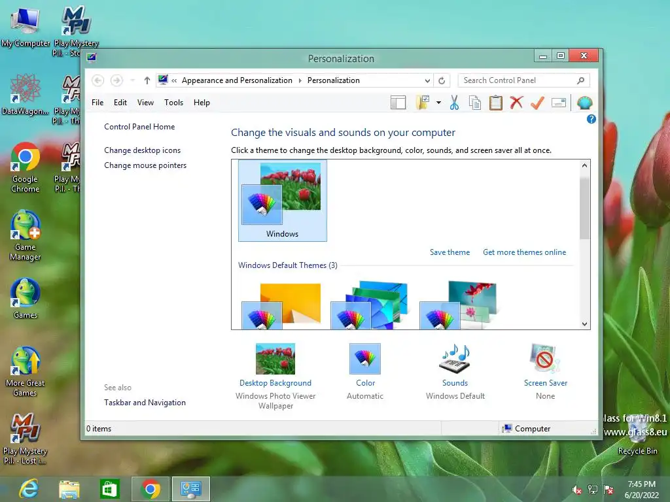Click theme list scroll down arrow
This screenshot has width=670, height=502.
click(584, 324)
